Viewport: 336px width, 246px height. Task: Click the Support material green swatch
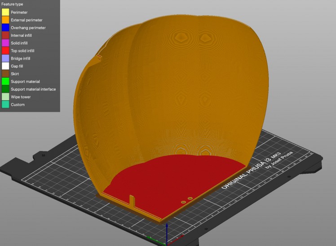[x=5, y=82]
